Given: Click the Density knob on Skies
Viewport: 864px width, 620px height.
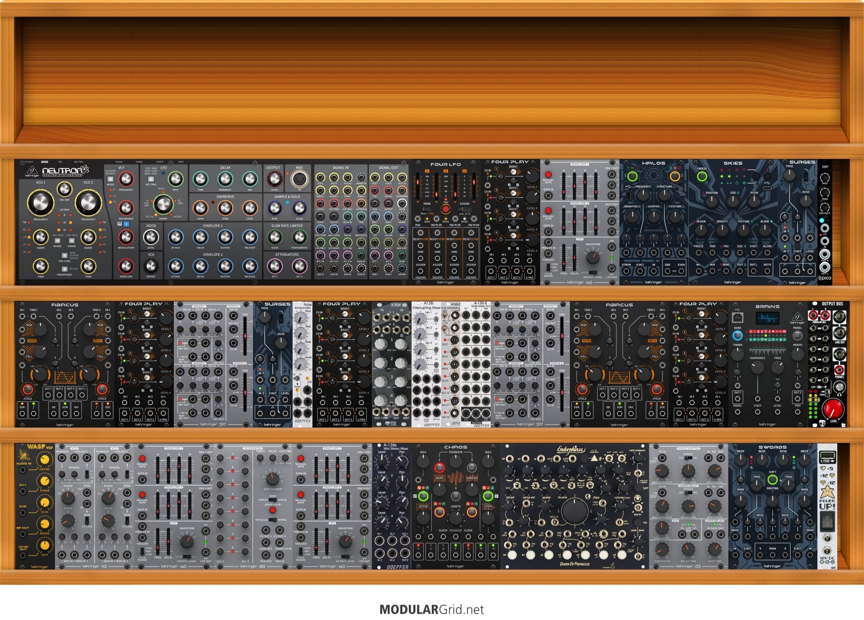Looking at the screenshot, I should point(722,230).
